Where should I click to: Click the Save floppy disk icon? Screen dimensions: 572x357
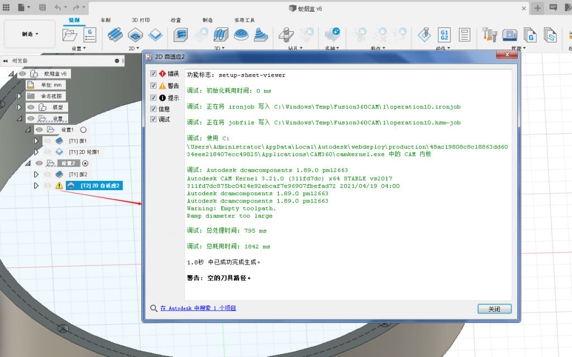pyautogui.click(x=42, y=7)
